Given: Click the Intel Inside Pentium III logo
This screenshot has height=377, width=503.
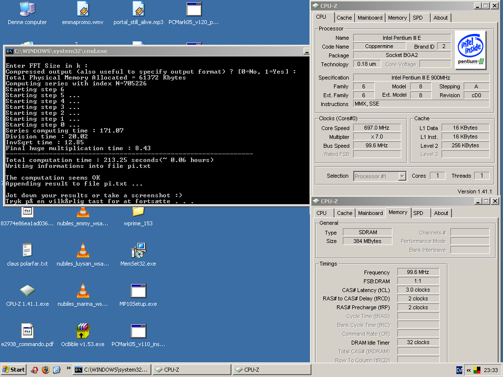Looking at the screenshot, I should [x=471, y=50].
